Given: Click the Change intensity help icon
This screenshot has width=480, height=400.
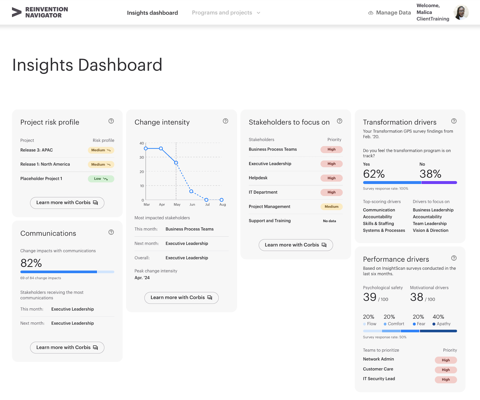Looking at the screenshot, I should [226, 121].
